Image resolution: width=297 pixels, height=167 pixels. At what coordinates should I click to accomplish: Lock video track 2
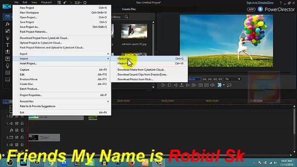tap(22, 137)
